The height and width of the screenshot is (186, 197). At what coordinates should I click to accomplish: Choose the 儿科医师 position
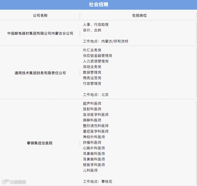coord(90,170)
